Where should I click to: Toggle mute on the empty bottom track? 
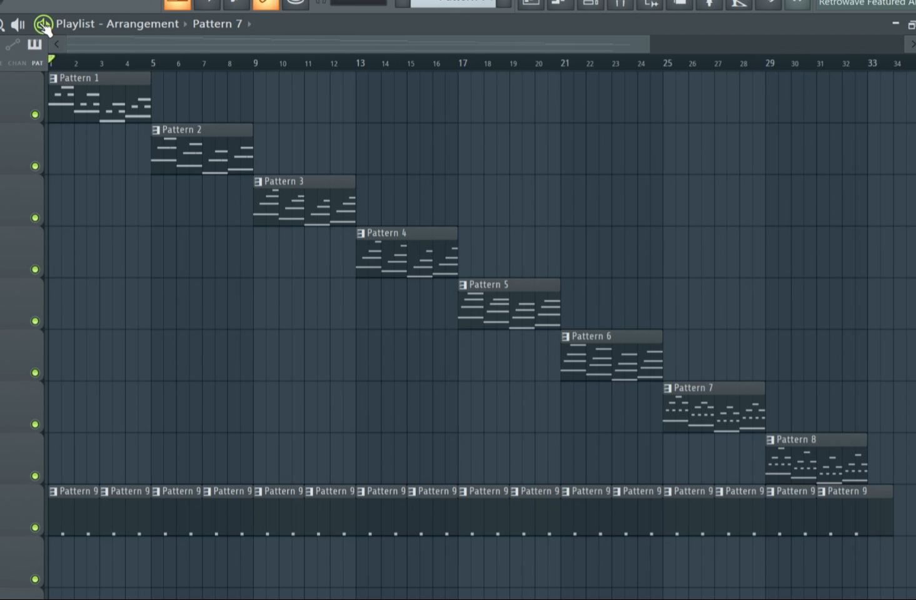35,579
